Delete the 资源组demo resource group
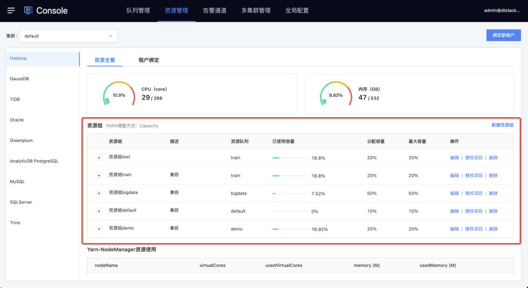The height and width of the screenshot is (288, 528). point(493,229)
